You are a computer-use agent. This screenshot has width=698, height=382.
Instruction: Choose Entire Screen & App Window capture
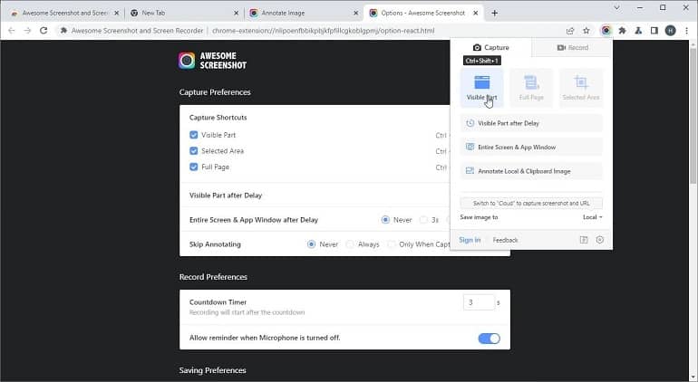pos(531,148)
